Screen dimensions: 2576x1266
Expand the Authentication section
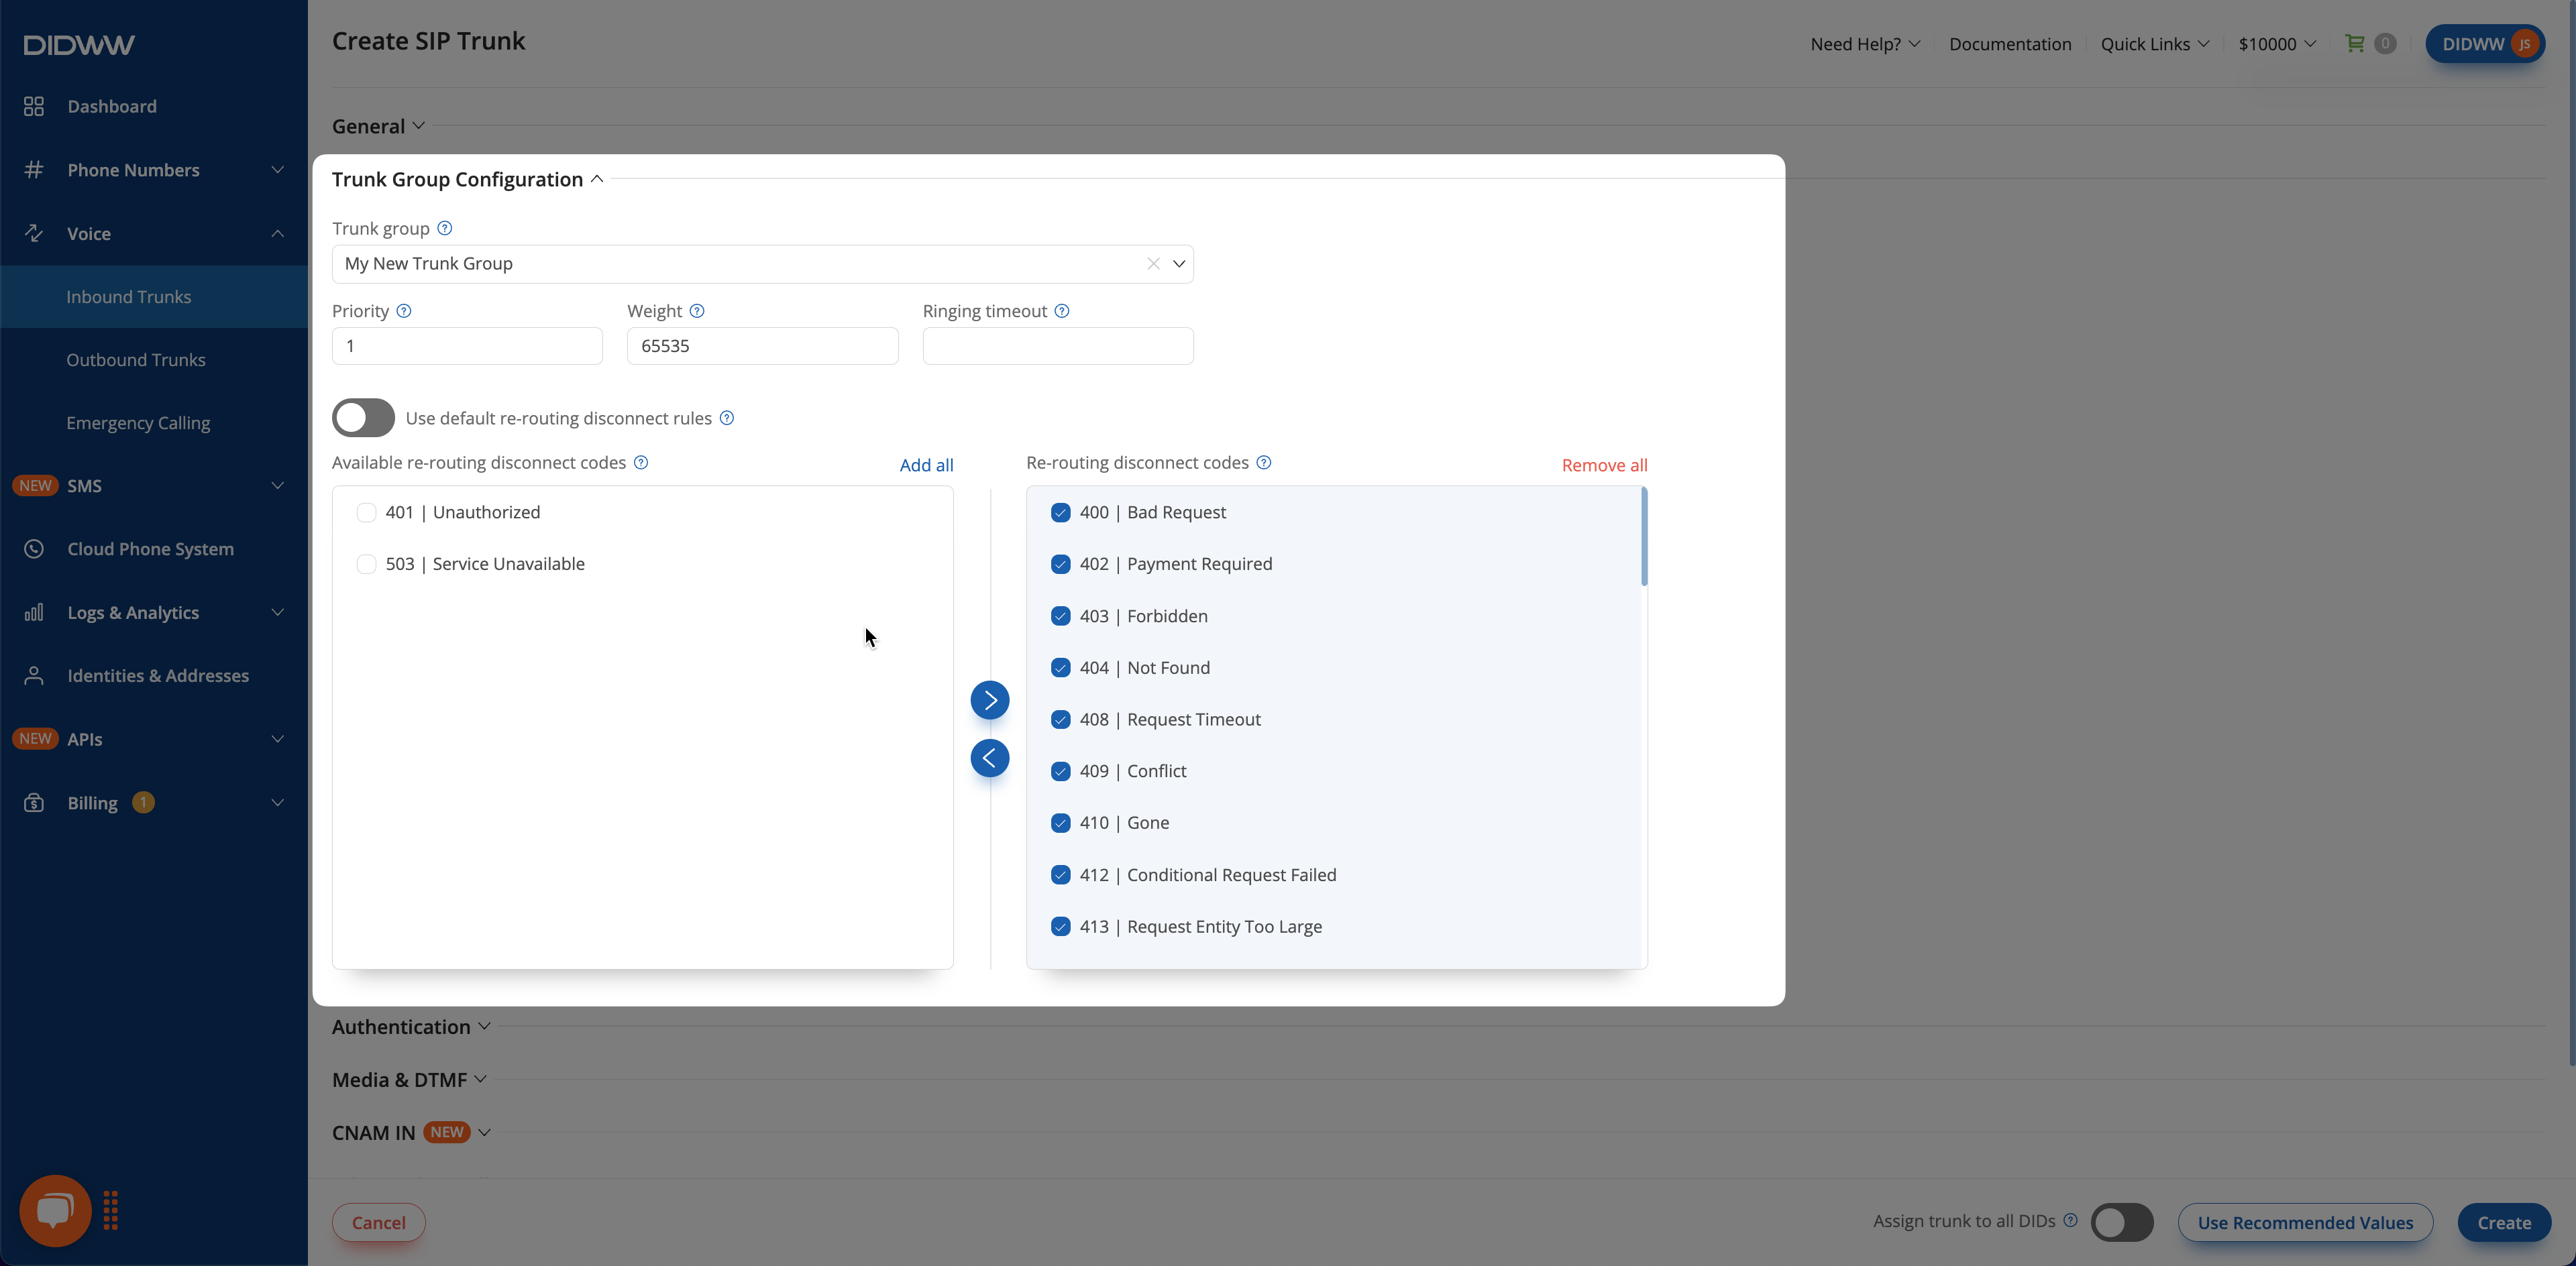pyautogui.click(x=411, y=1026)
